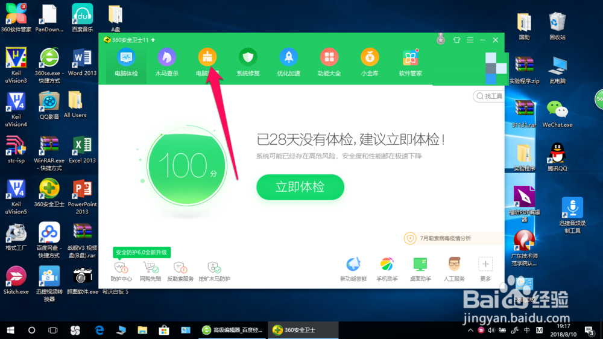Open the 人工服务 icon
Viewport: 603px width, 339px height.
[x=454, y=270]
